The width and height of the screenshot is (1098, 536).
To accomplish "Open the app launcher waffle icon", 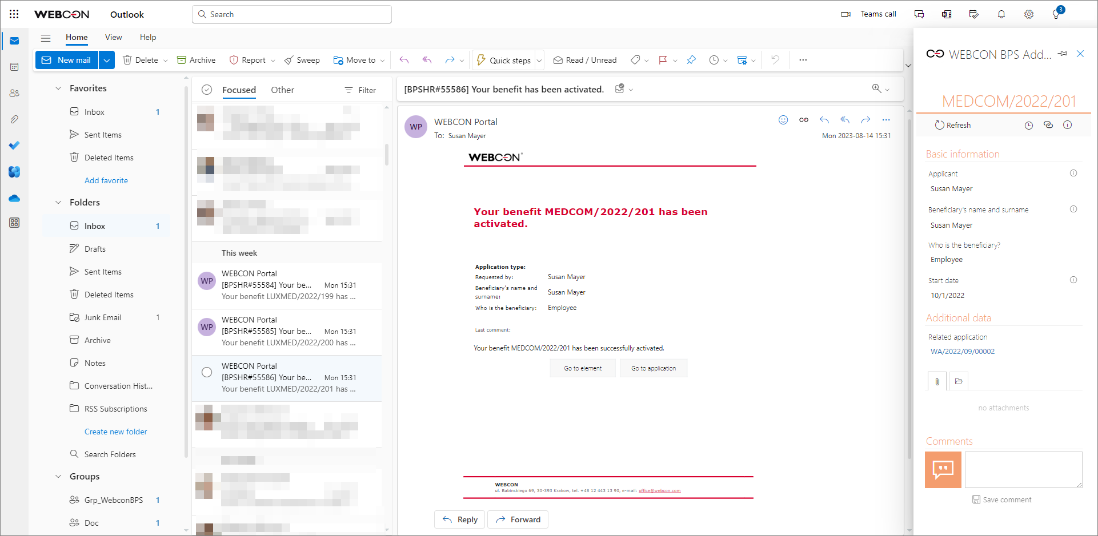I will 14,14.
